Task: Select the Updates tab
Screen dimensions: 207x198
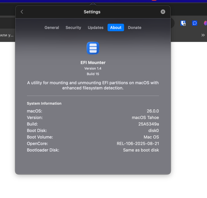Action: 95,27
